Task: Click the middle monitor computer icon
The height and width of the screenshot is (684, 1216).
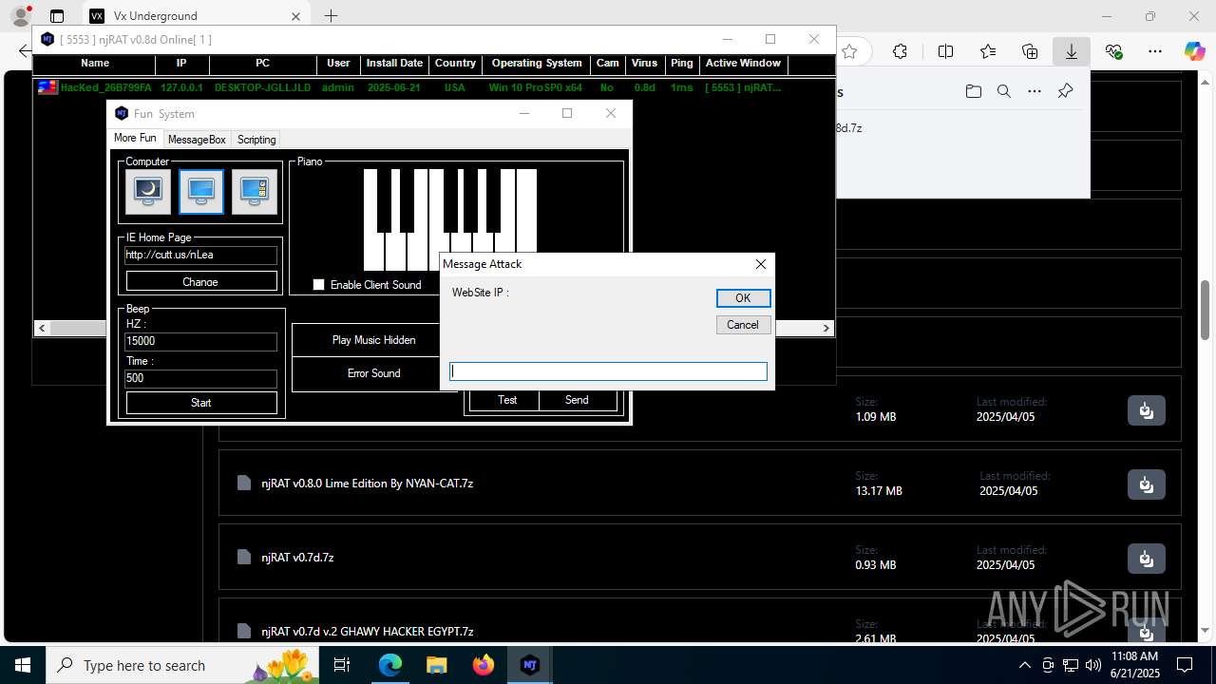Action: (200, 192)
